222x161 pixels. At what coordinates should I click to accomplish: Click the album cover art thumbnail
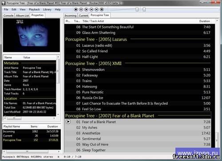tap(32, 35)
